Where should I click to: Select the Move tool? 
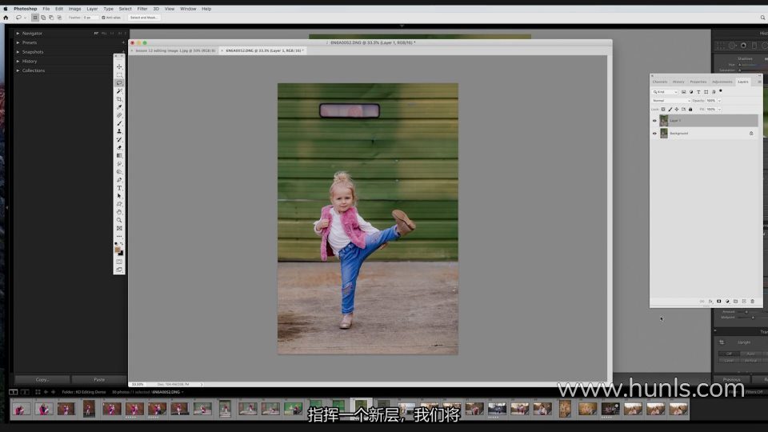(119, 66)
